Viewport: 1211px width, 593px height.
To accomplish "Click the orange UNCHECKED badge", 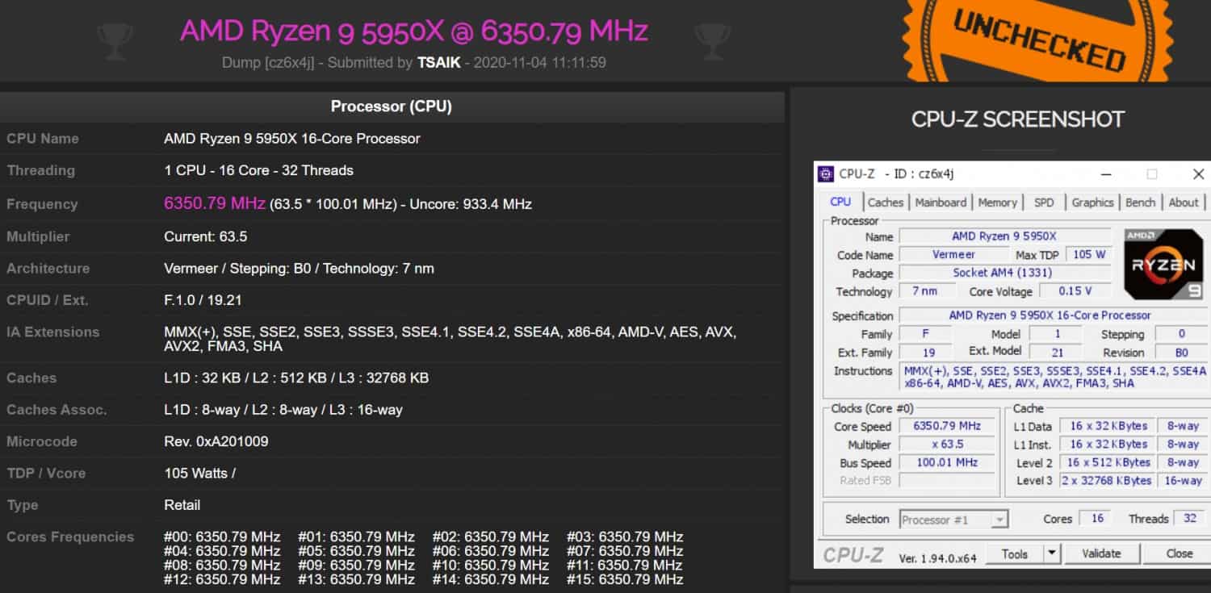I will tap(1037, 36).
